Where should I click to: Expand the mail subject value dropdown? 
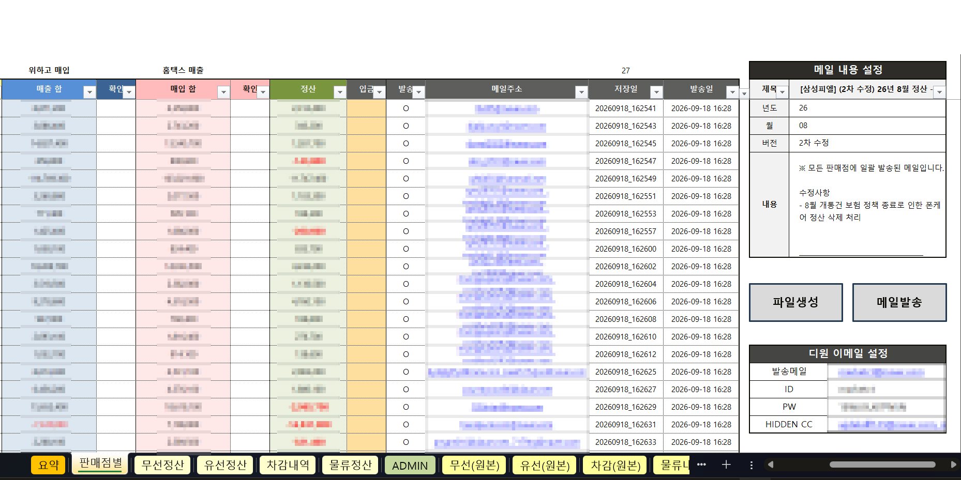(939, 92)
